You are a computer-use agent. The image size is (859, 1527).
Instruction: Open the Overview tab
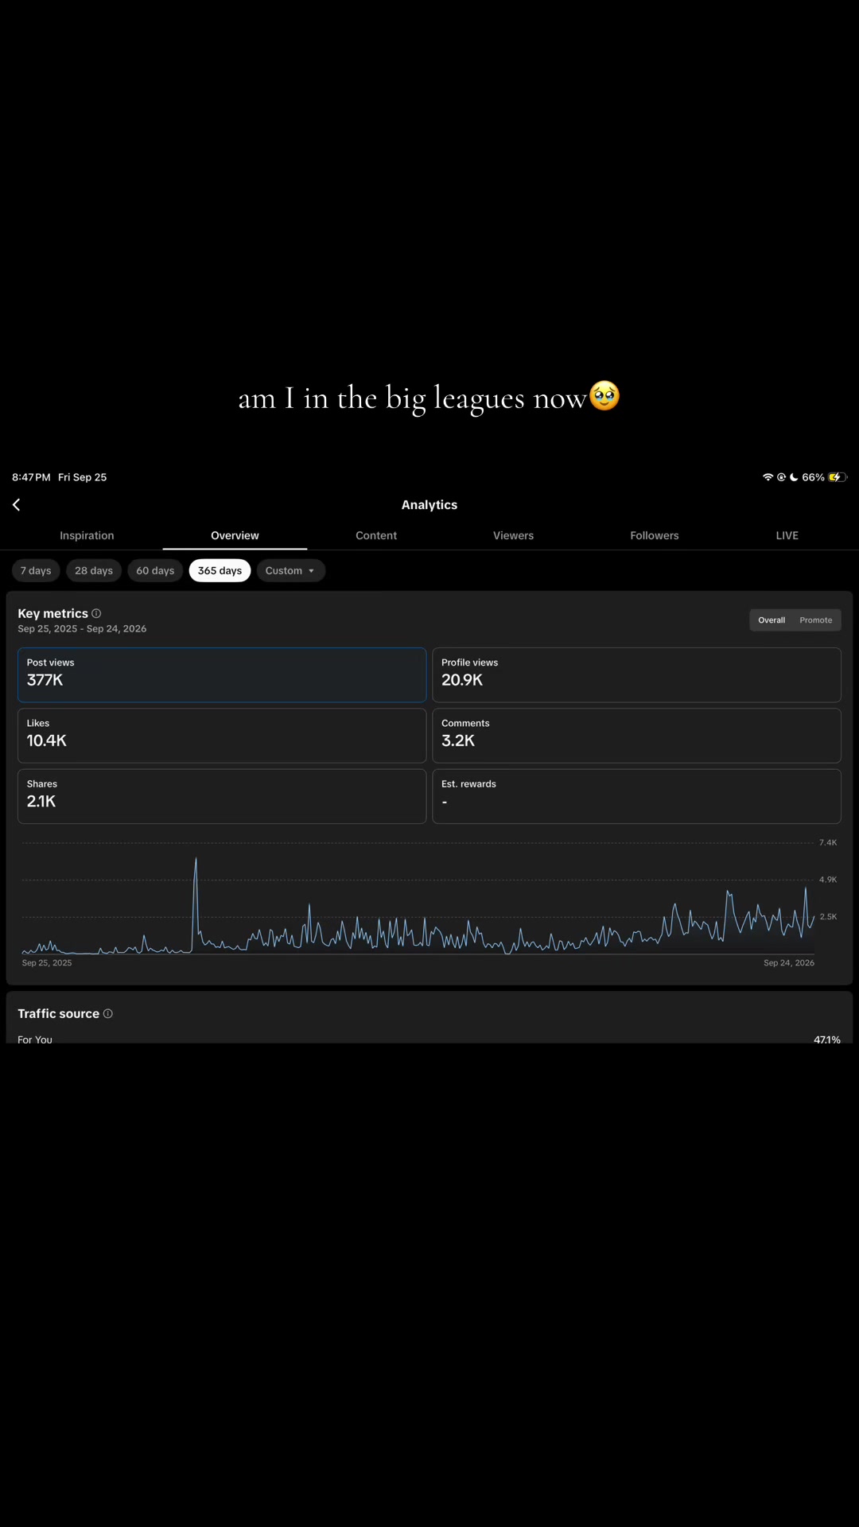tap(235, 535)
